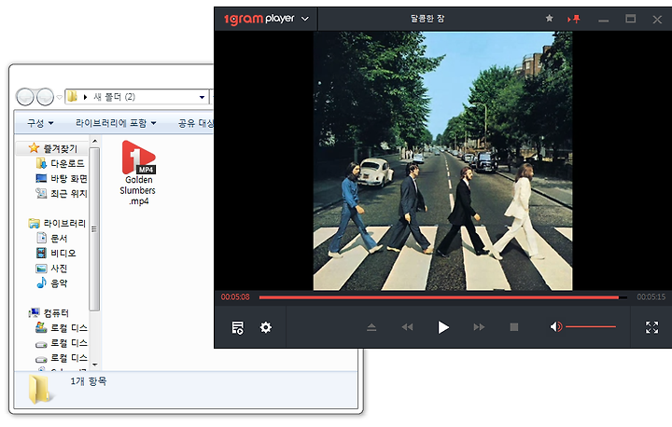Close the 1gram player window
This screenshot has width=672, height=427.
click(x=657, y=20)
